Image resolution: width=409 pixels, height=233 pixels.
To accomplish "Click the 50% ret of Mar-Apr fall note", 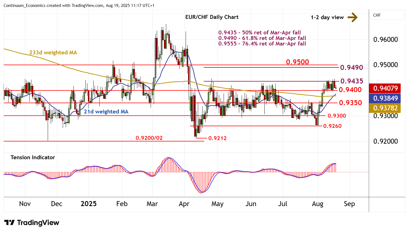I will tap(259, 32).
